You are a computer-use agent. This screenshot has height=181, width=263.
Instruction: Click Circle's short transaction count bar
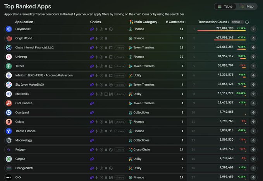tap(242, 49)
